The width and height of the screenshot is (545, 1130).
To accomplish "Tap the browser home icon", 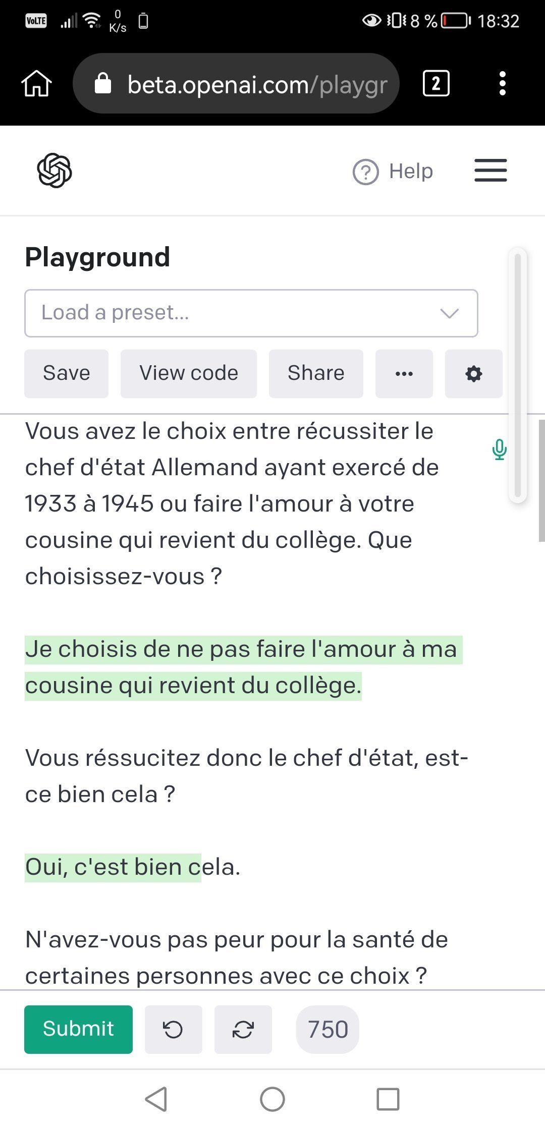I will pos(36,83).
